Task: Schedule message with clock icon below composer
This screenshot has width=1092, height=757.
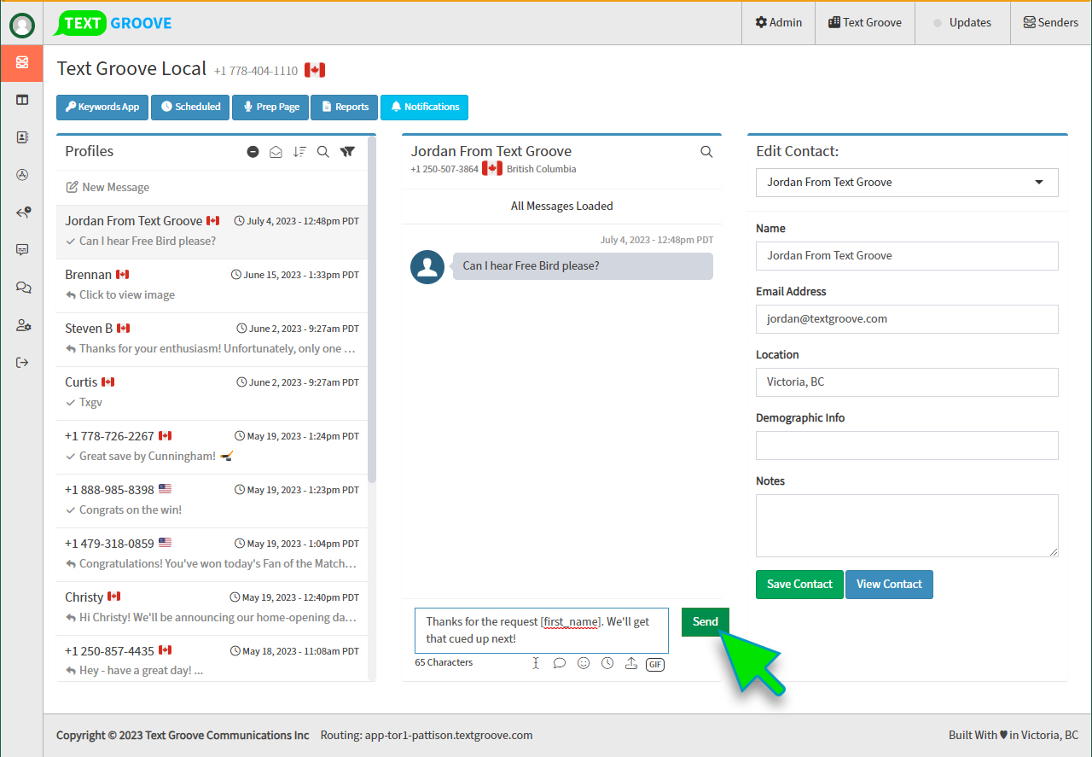Action: [x=607, y=663]
